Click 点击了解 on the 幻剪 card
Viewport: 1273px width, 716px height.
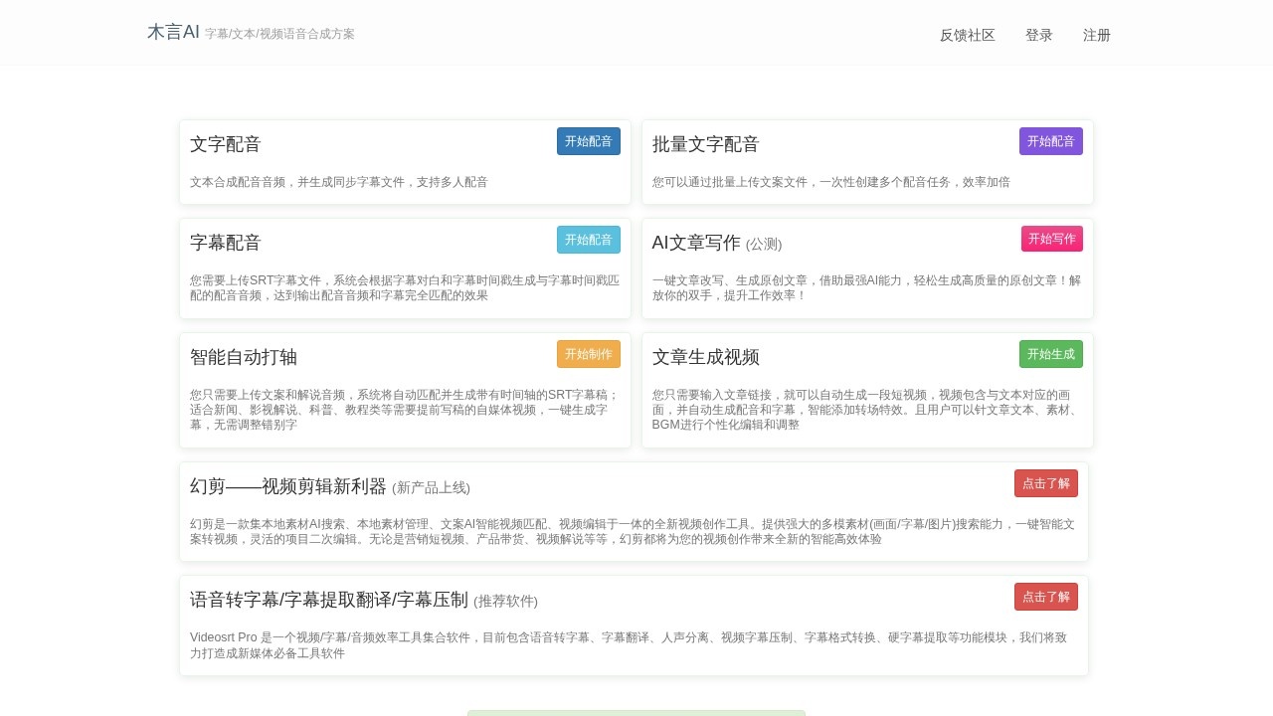[1045, 483]
